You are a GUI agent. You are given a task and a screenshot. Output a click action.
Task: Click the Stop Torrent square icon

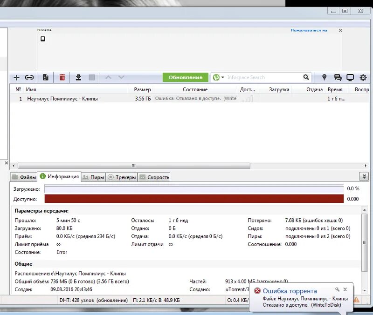(x=91, y=77)
